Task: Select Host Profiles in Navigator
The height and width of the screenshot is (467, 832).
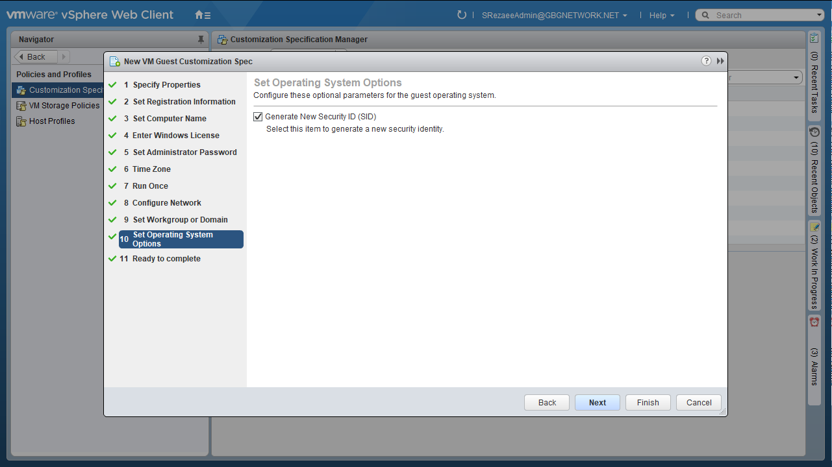Action: click(52, 121)
